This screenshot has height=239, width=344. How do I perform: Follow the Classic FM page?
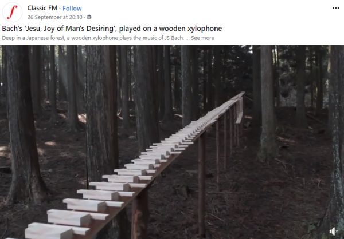point(72,9)
